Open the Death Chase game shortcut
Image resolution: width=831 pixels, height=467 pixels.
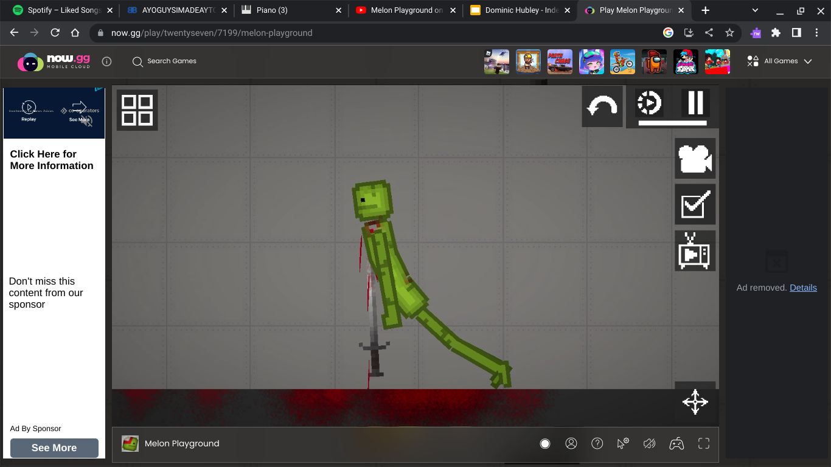[x=560, y=61]
